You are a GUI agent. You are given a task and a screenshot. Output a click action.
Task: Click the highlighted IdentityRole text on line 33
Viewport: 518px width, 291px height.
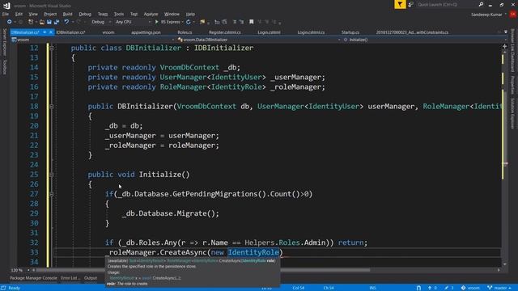click(x=253, y=252)
